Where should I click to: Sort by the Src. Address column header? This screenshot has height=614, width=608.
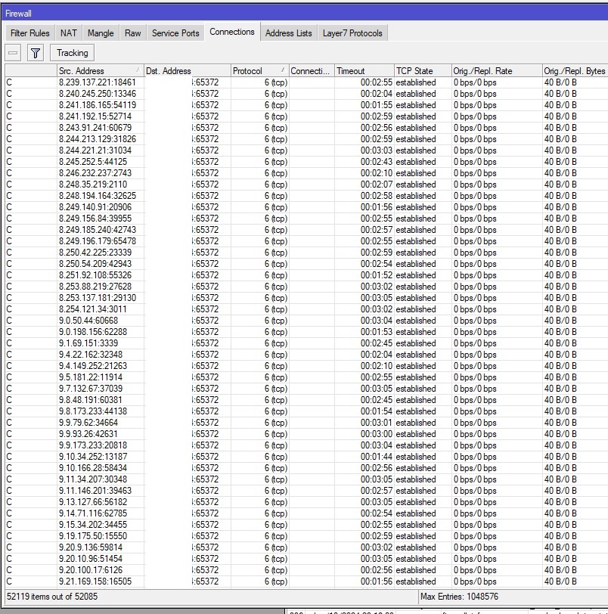pos(101,71)
